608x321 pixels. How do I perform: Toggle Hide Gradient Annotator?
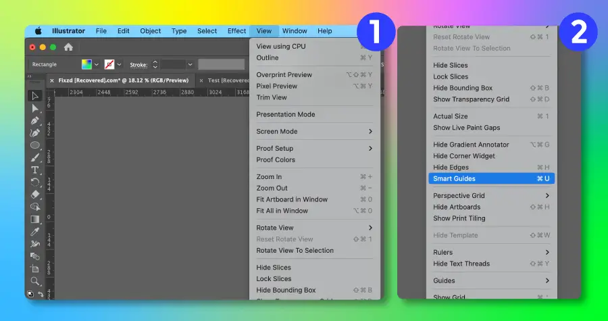(491, 145)
